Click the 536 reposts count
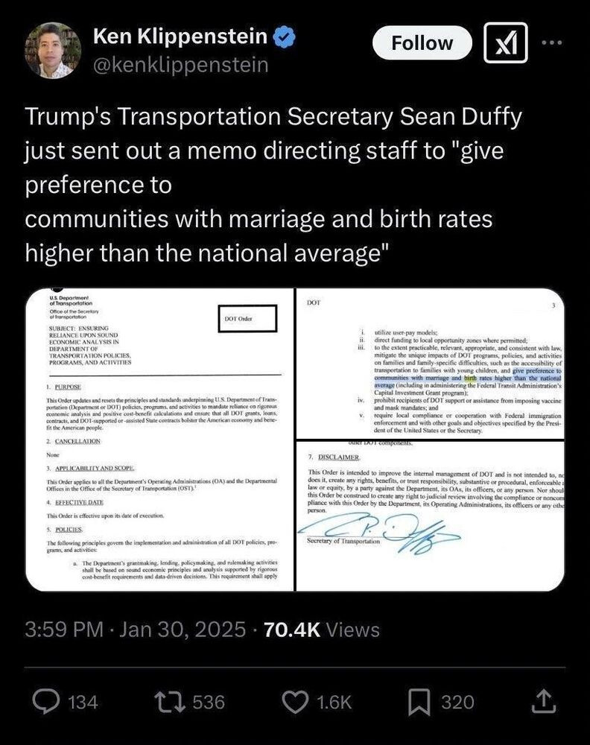Screen dimensions: 590x745 pyautogui.click(x=209, y=703)
